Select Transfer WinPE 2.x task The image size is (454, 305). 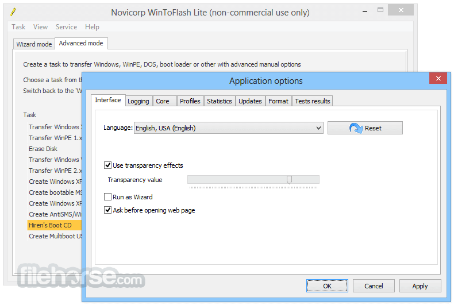coord(55,171)
